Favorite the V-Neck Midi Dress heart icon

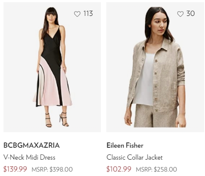coord(77,14)
